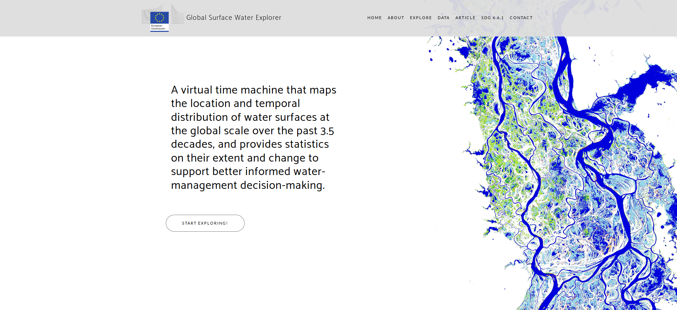Click the European Commission flag logo

click(x=159, y=17)
